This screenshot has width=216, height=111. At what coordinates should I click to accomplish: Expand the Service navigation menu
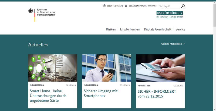point(180,29)
